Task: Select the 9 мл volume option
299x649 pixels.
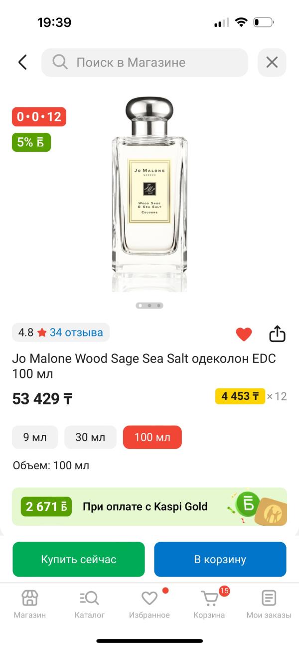Action: 35,437
